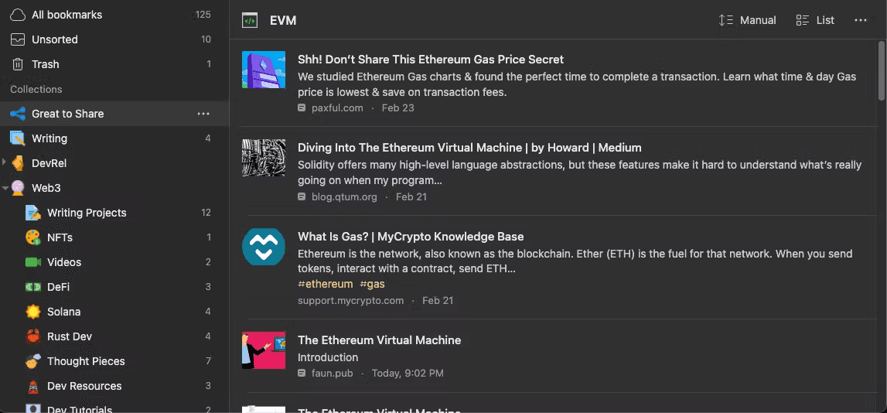Collapse the Web3 collection arrow
This screenshot has height=413, width=887.
click(x=5, y=188)
